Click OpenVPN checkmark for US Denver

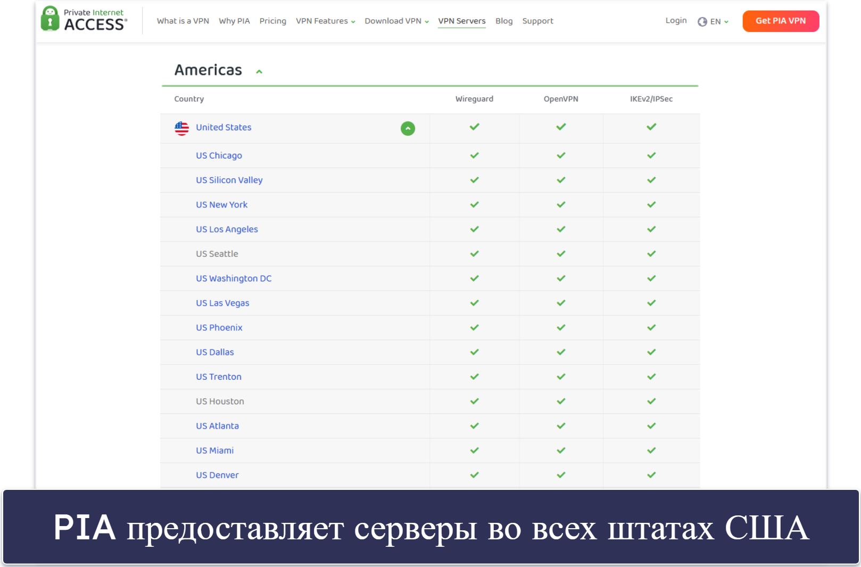(561, 474)
